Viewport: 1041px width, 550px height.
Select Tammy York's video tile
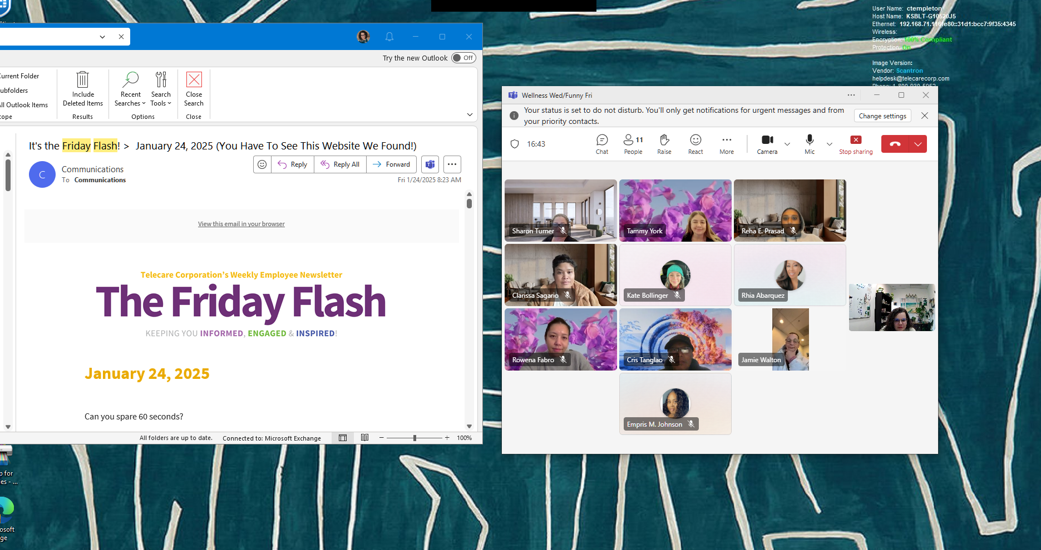point(675,211)
